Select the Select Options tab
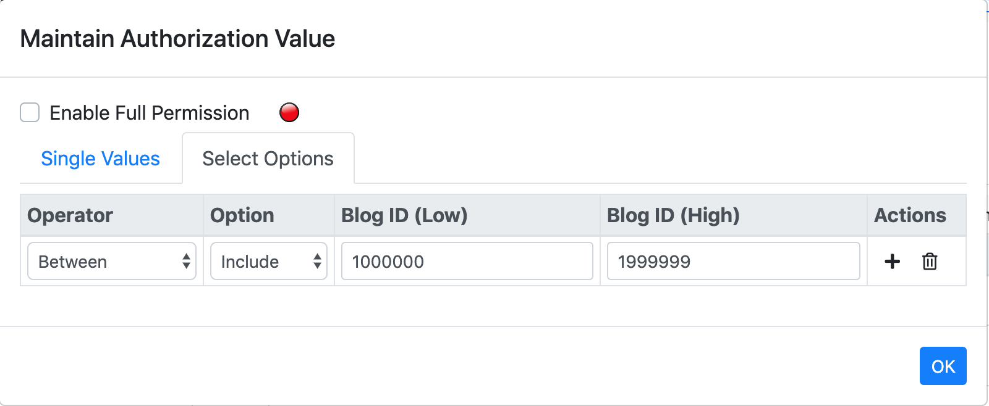989x406 pixels. 268,159
